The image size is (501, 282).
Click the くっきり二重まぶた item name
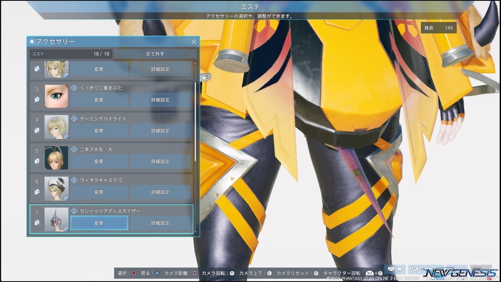[x=101, y=88]
